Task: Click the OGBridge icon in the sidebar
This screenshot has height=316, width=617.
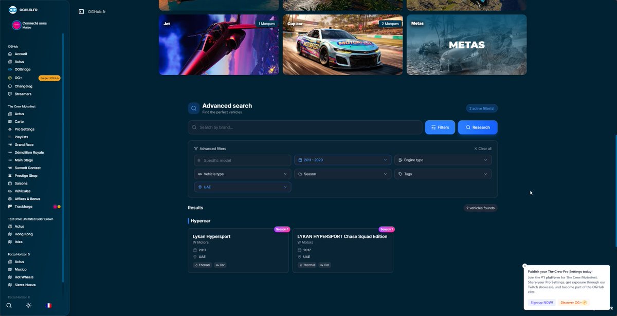Action: (x=10, y=69)
